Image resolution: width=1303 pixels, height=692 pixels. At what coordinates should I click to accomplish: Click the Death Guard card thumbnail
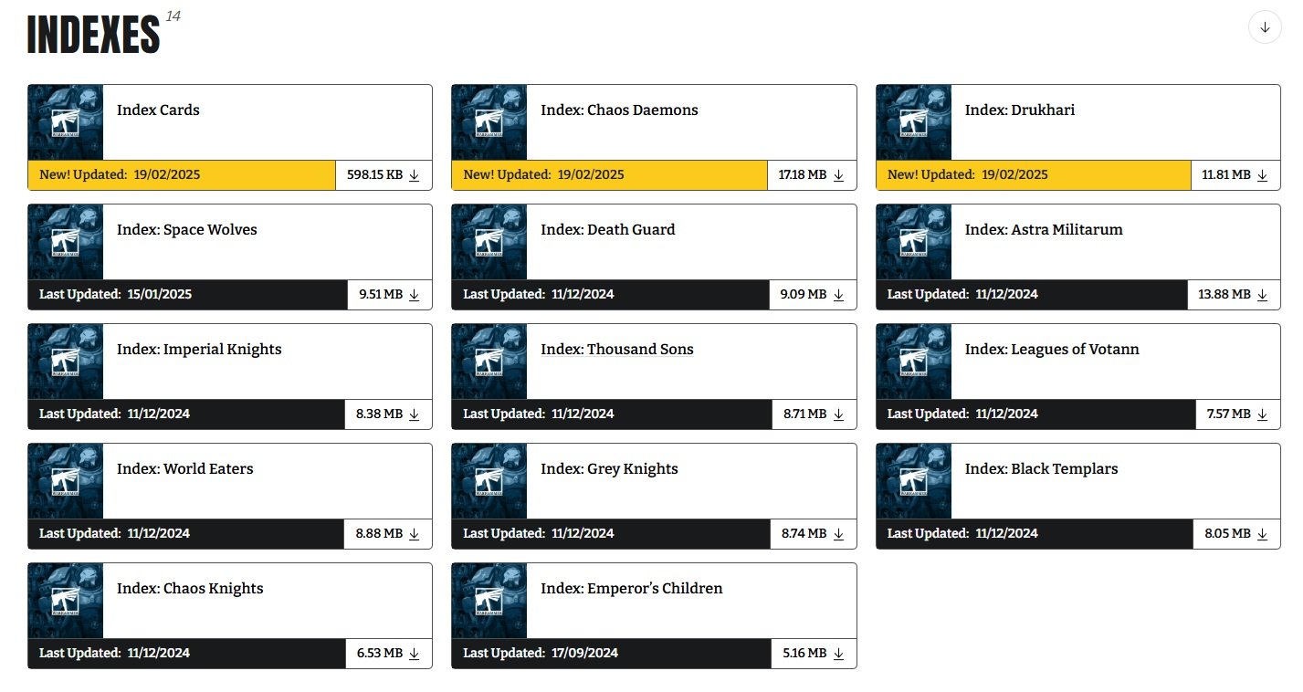pyautogui.click(x=489, y=242)
